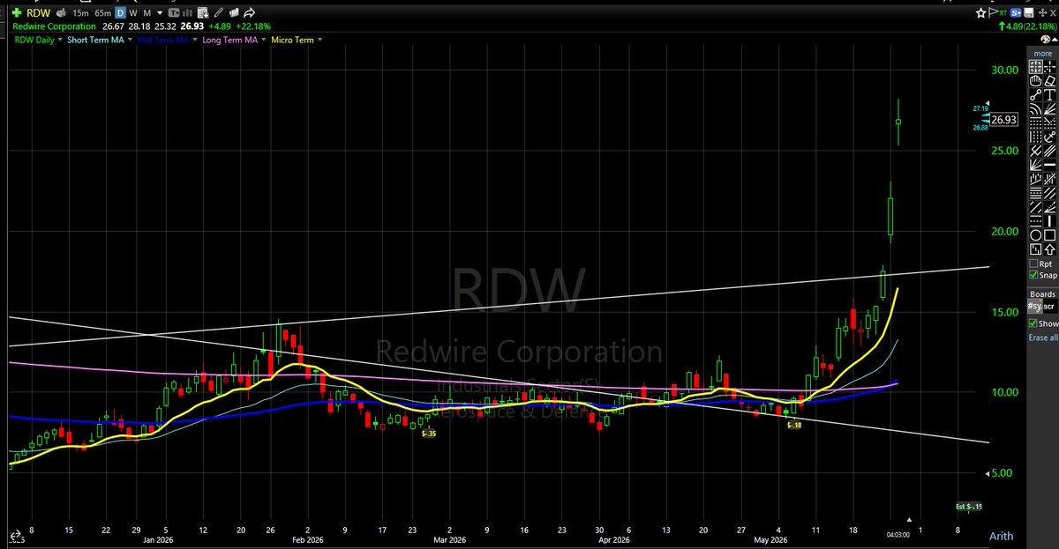This screenshot has width=1059, height=549.
Task: Click the $-.18 earnings marker
Action: coord(794,426)
